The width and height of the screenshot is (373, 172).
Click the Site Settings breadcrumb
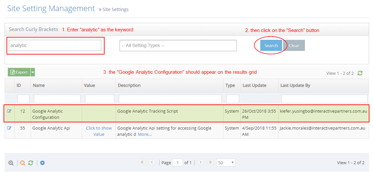click(116, 9)
